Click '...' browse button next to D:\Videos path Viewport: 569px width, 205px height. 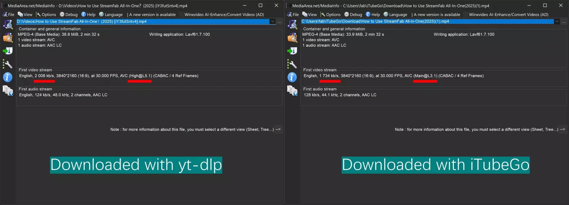click(x=279, y=22)
